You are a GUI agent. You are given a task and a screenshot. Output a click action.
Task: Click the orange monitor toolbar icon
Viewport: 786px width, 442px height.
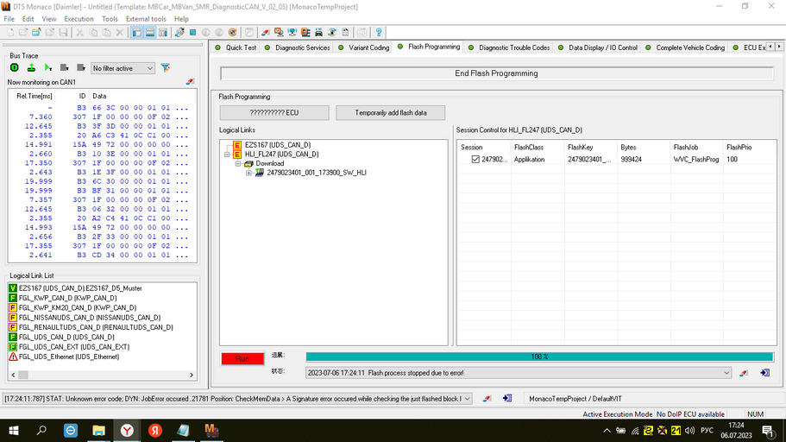(x=279, y=33)
